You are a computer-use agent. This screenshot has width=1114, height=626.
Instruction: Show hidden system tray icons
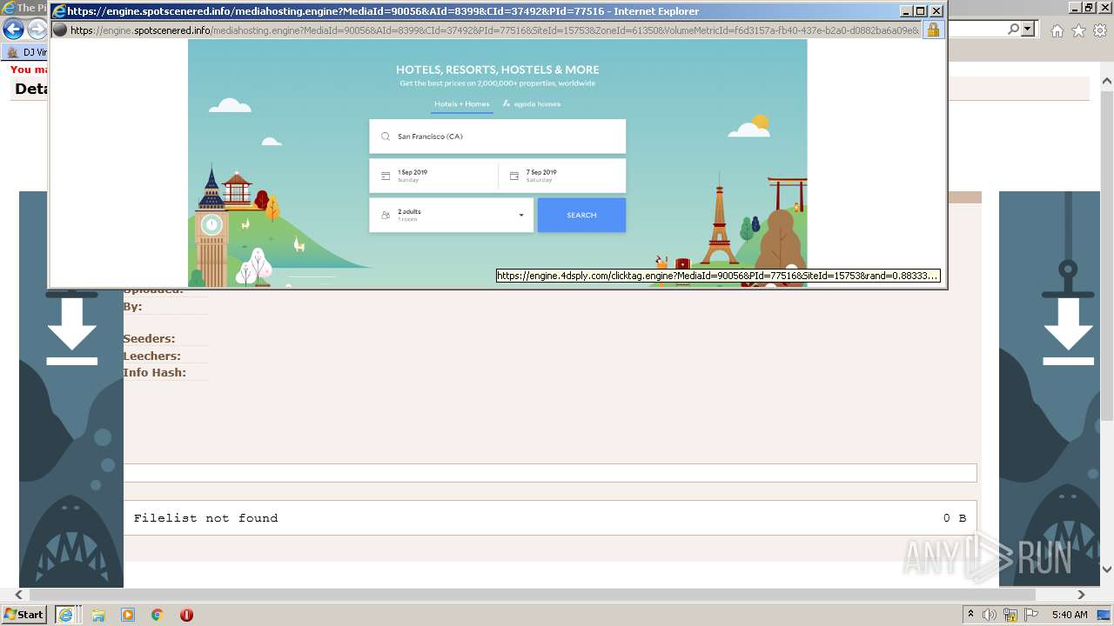coord(970,615)
